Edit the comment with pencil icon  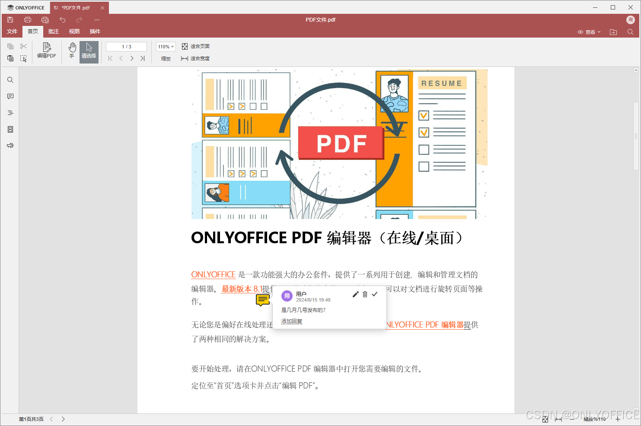(x=355, y=294)
